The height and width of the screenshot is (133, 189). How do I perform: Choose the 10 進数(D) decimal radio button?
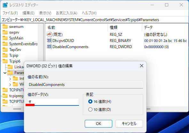coord(90,109)
